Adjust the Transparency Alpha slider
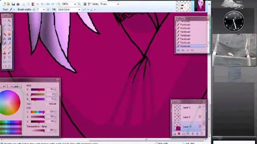The image size is (257, 144). (38, 130)
